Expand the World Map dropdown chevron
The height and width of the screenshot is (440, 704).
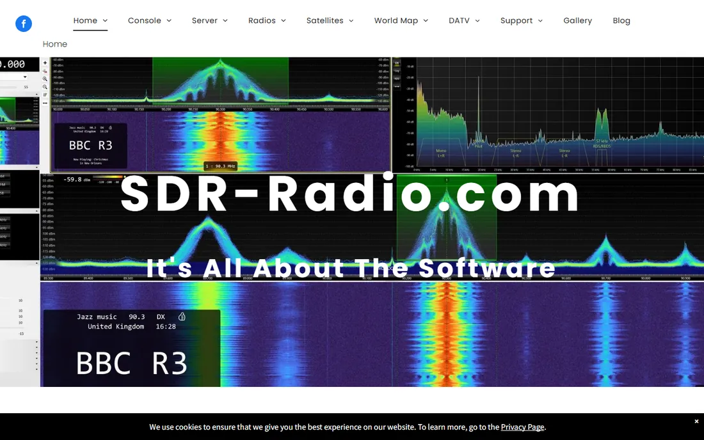point(426,20)
